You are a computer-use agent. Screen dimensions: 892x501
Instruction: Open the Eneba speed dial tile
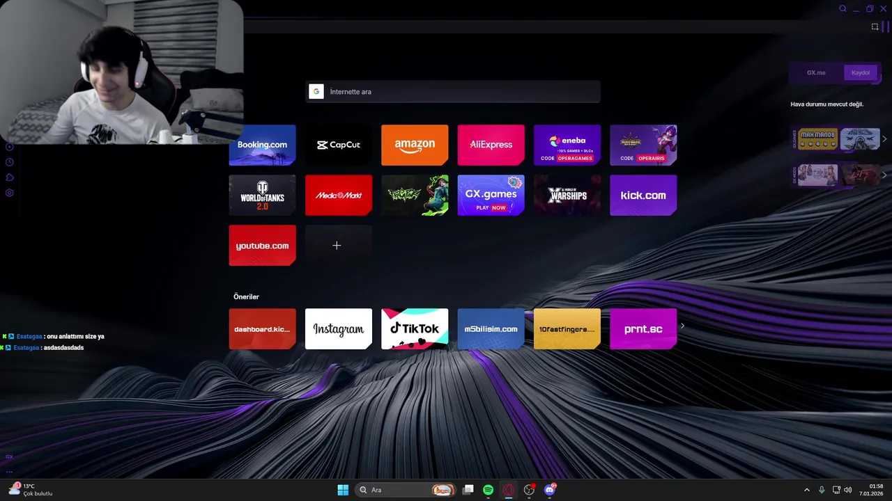coord(567,145)
